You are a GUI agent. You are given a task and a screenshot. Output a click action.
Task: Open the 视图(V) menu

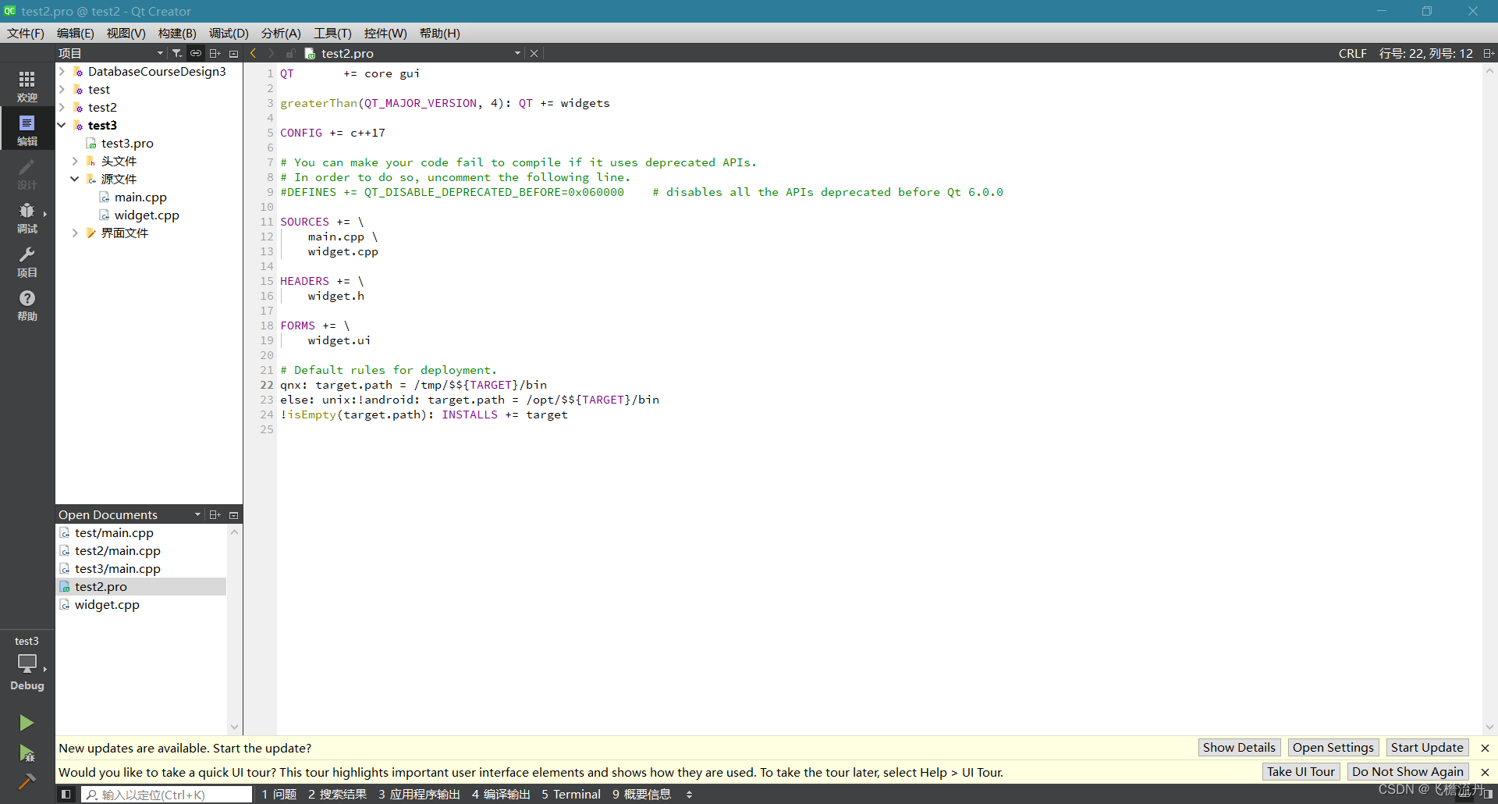point(126,33)
